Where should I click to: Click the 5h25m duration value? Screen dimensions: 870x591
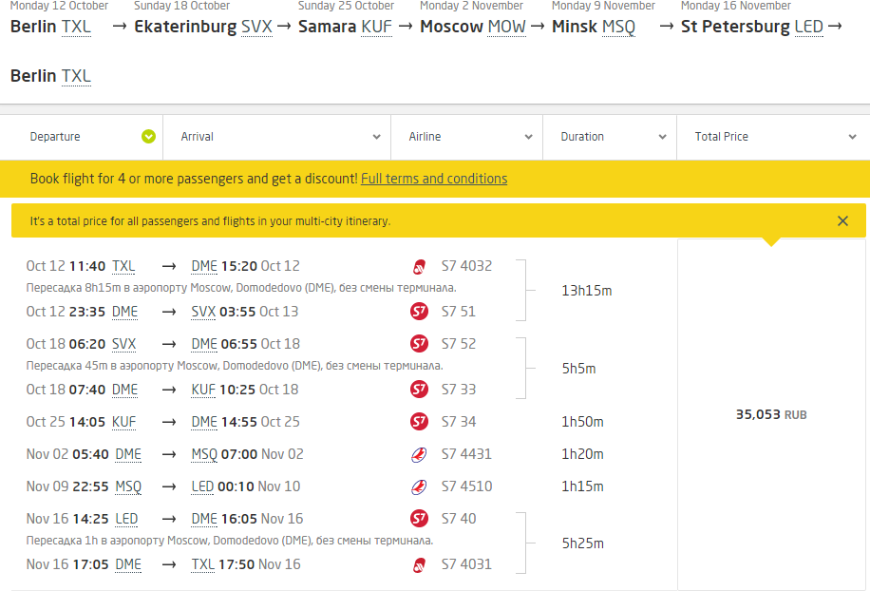[582, 543]
